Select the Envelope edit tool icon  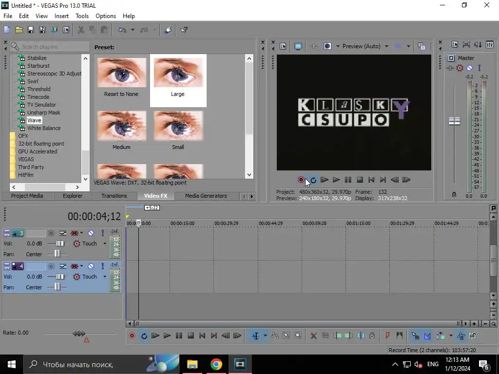coord(274,336)
